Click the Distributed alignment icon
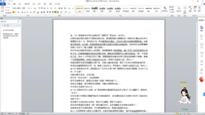 pos(58,12)
